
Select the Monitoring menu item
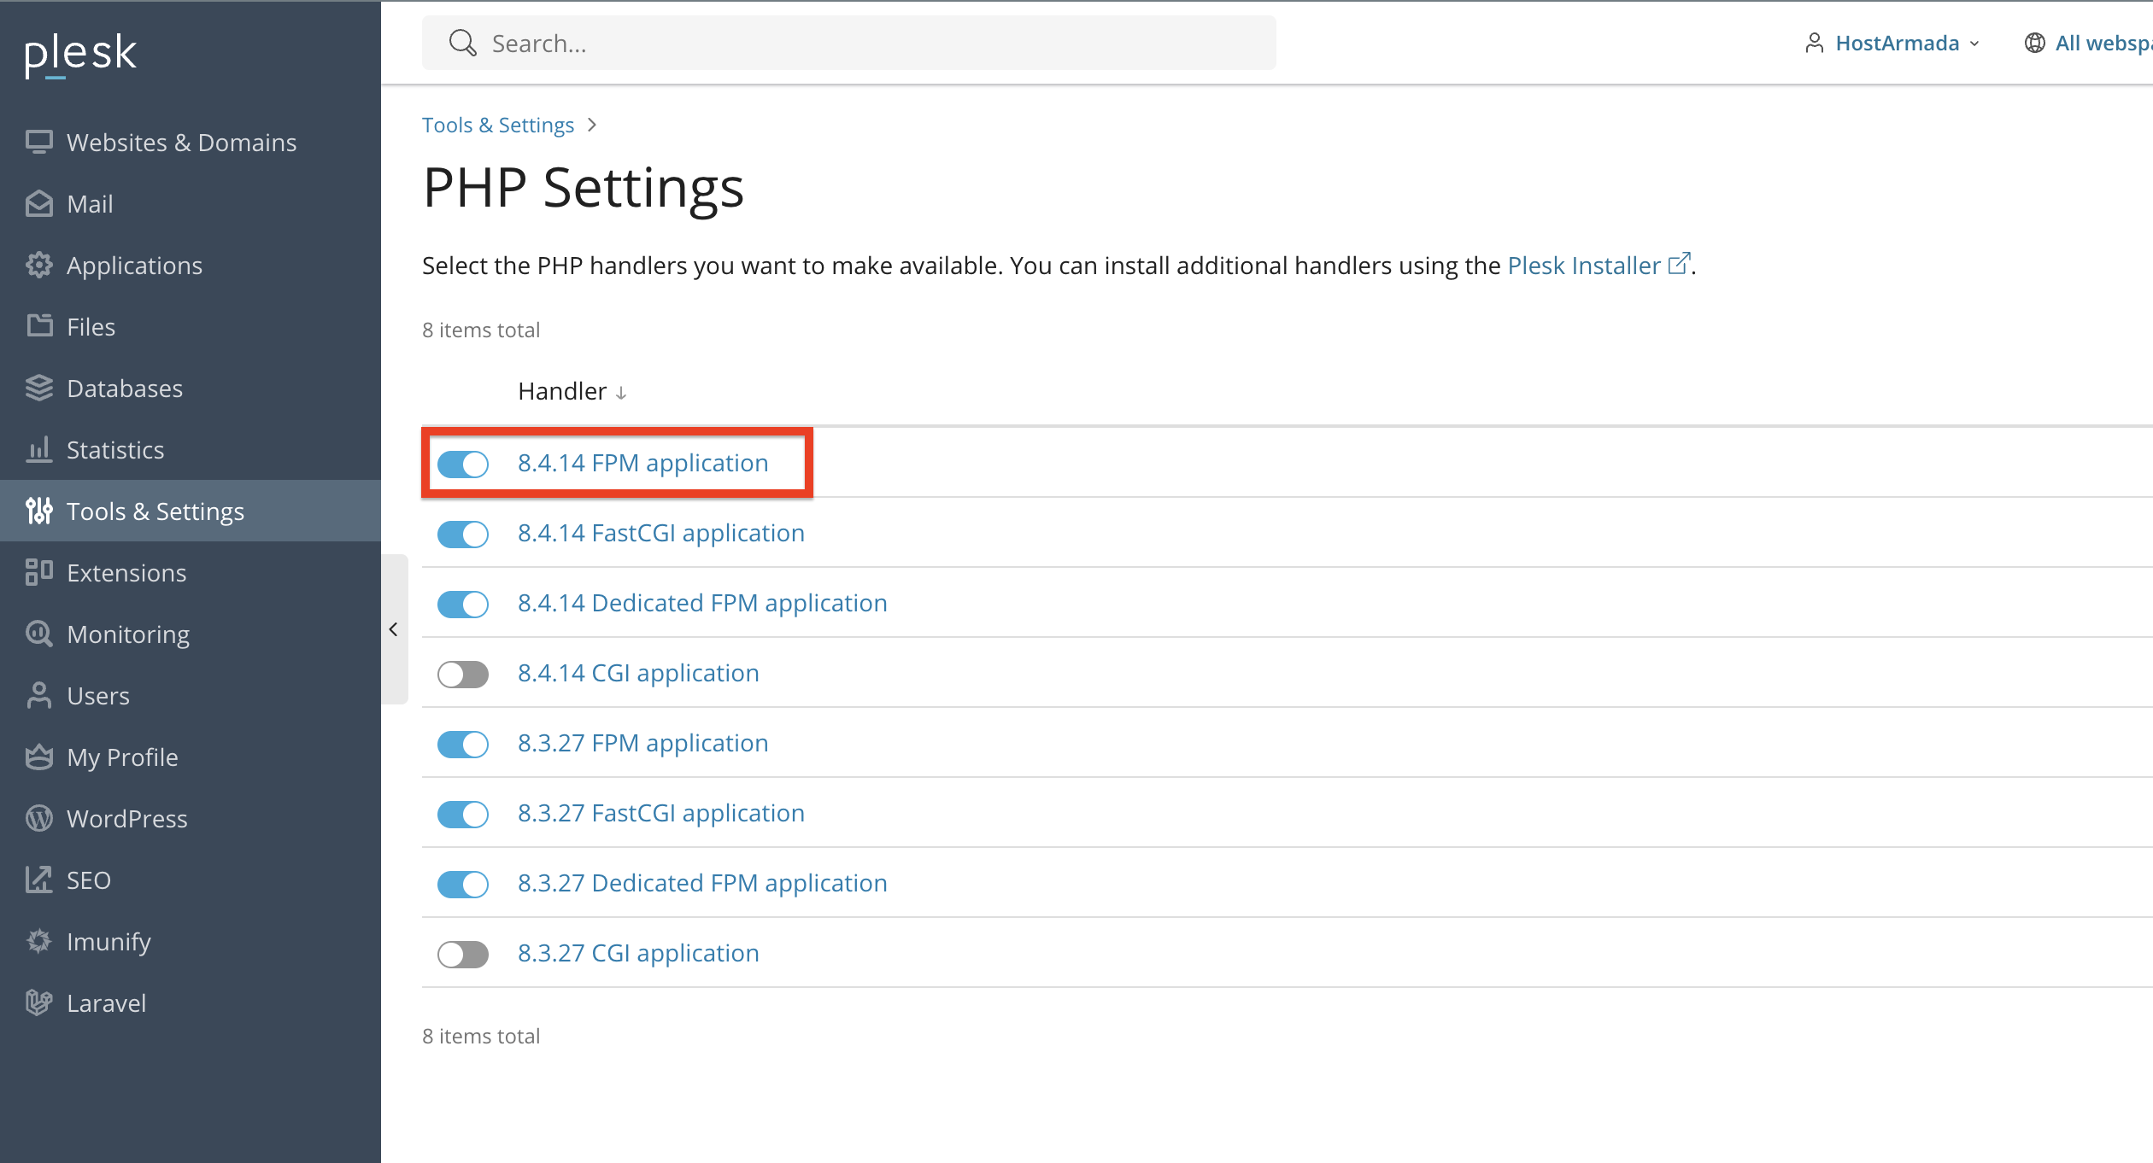coord(191,634)
